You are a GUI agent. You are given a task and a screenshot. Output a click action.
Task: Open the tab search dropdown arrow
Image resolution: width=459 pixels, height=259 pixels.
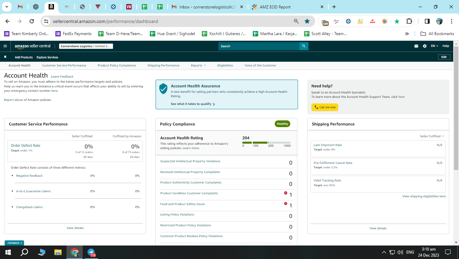pos(7,7)
